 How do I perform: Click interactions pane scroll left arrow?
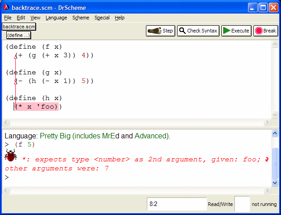[x=6, y=191]
